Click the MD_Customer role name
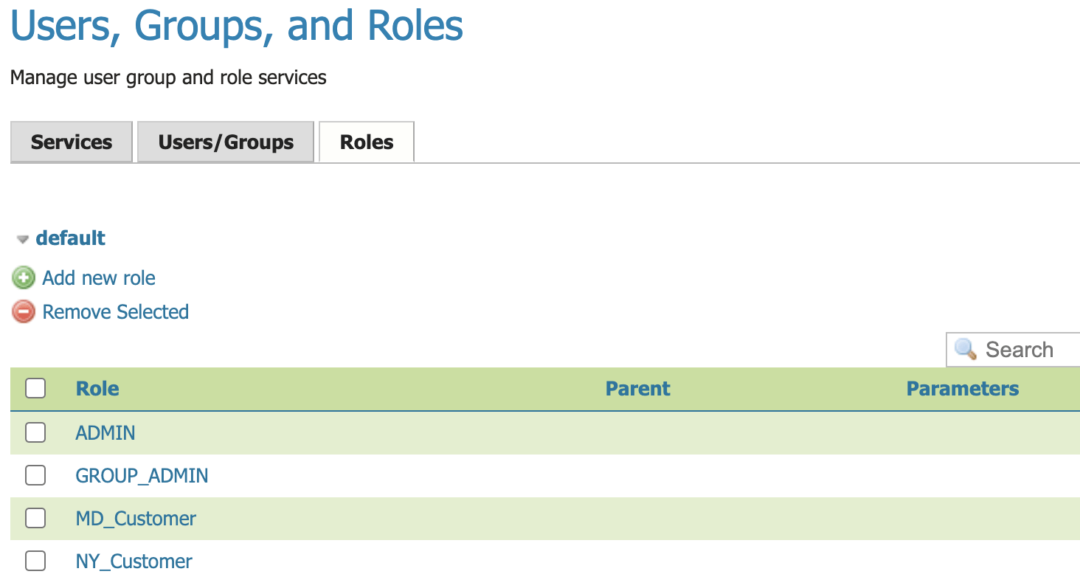This screenshot has width=1080, height=577. click(135, 518)
